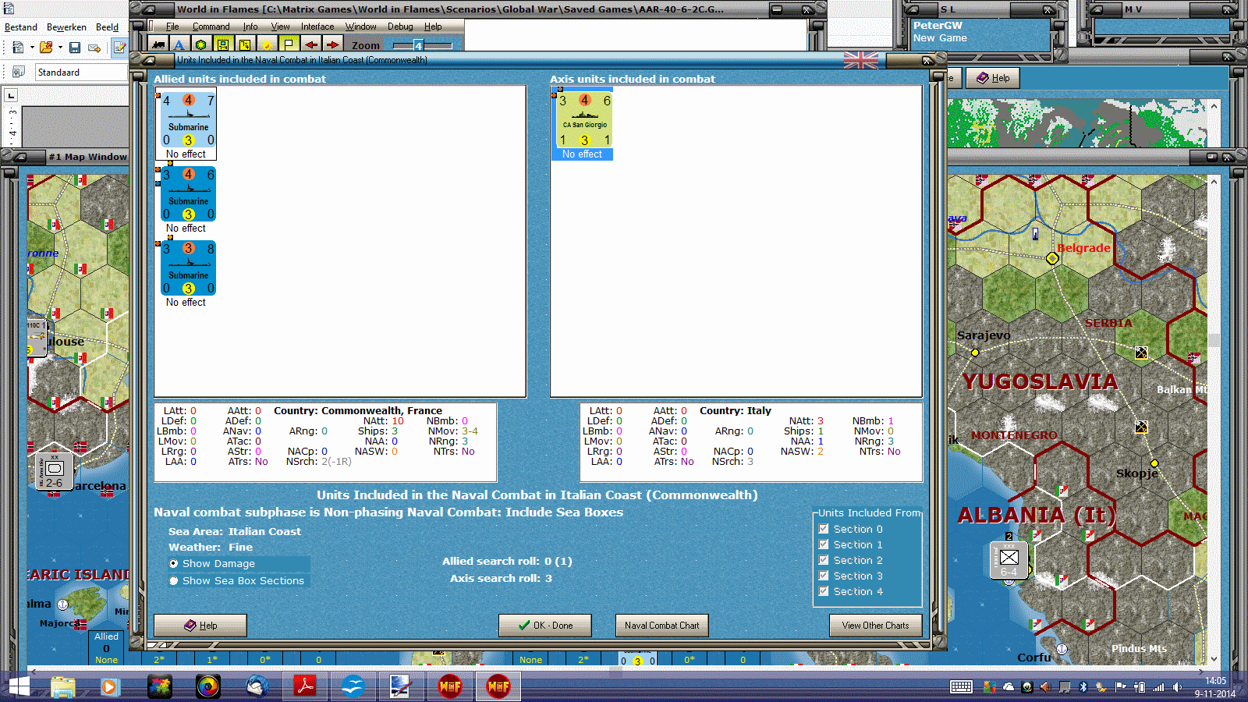The image size is (1248, 702).
Task: Open the File menu in World in Flames
Action: pos(172,27)
